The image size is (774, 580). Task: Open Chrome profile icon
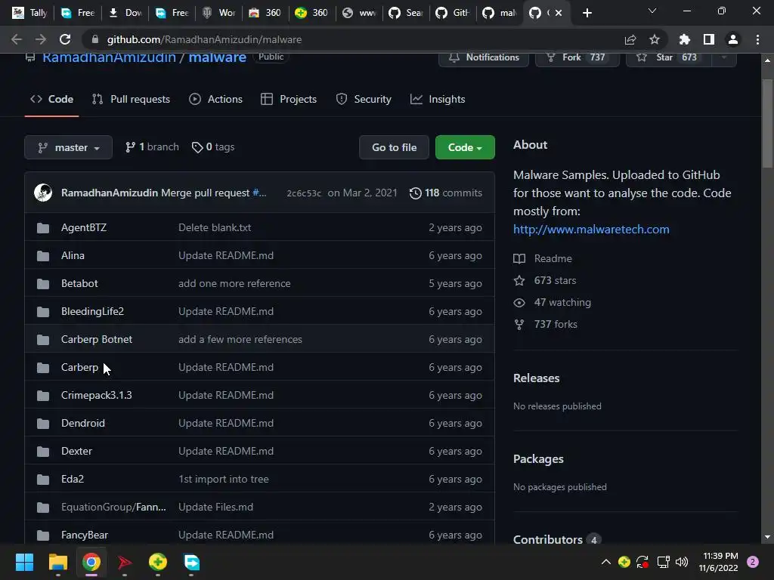click(x=733, y=39)
